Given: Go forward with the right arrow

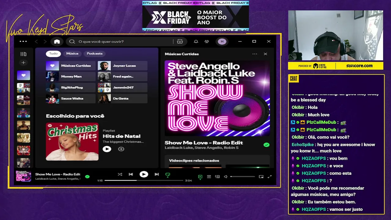Looking at the screenshot, I should click(45, 42).
